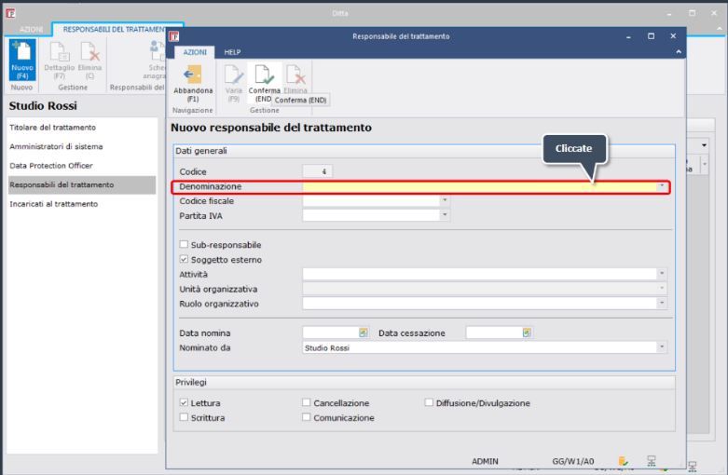Click Dettaglio (F7) in Ditta window

pyautogui.click(x=60, y=60)
